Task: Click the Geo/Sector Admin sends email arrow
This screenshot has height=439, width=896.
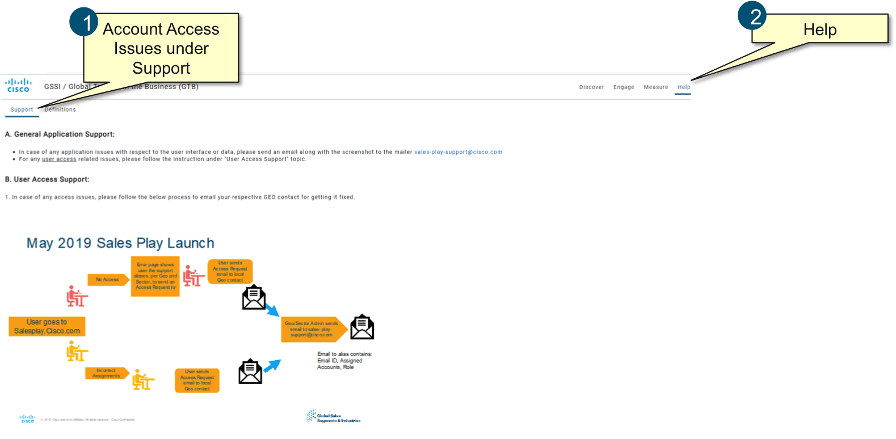Action: (x=314, y=330)
